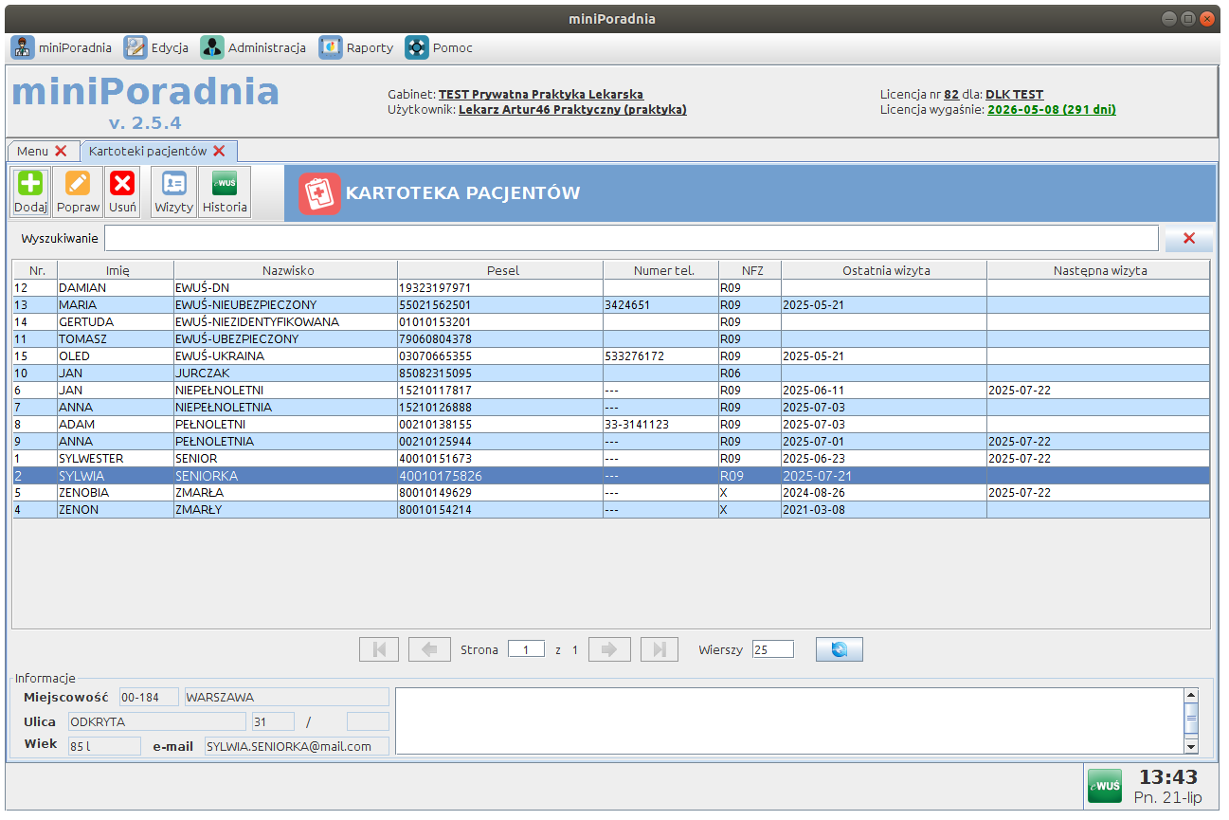Click the Wierszy rows-per-page field
The height and width of the screenshot is (820, 1229).
pyautogui.click(x=772, y=649)
